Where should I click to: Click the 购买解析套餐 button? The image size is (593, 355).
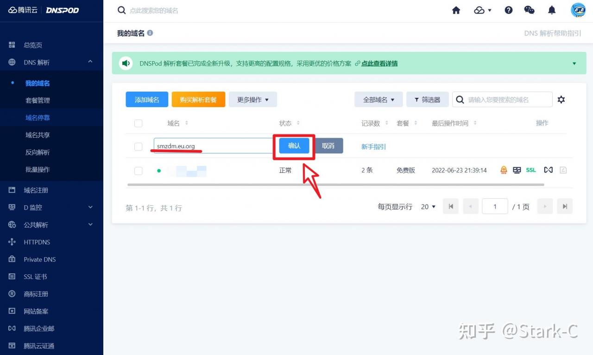click(198, 100)
